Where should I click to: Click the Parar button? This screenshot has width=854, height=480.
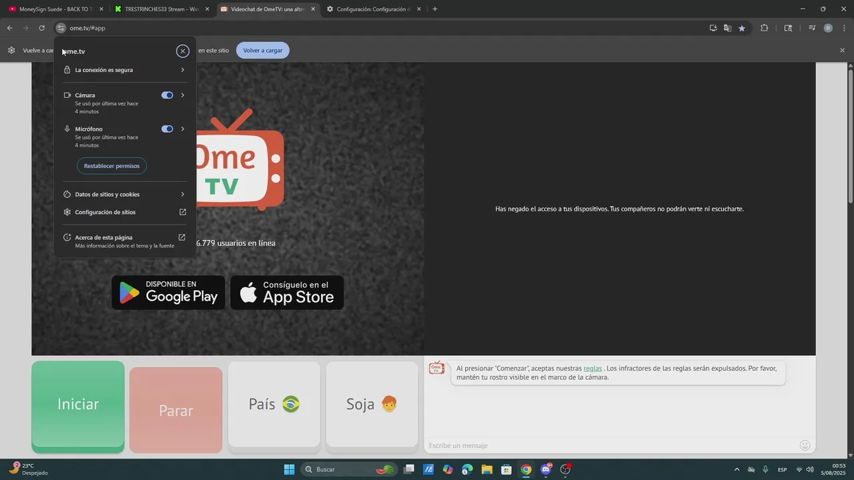pos(176,410)
